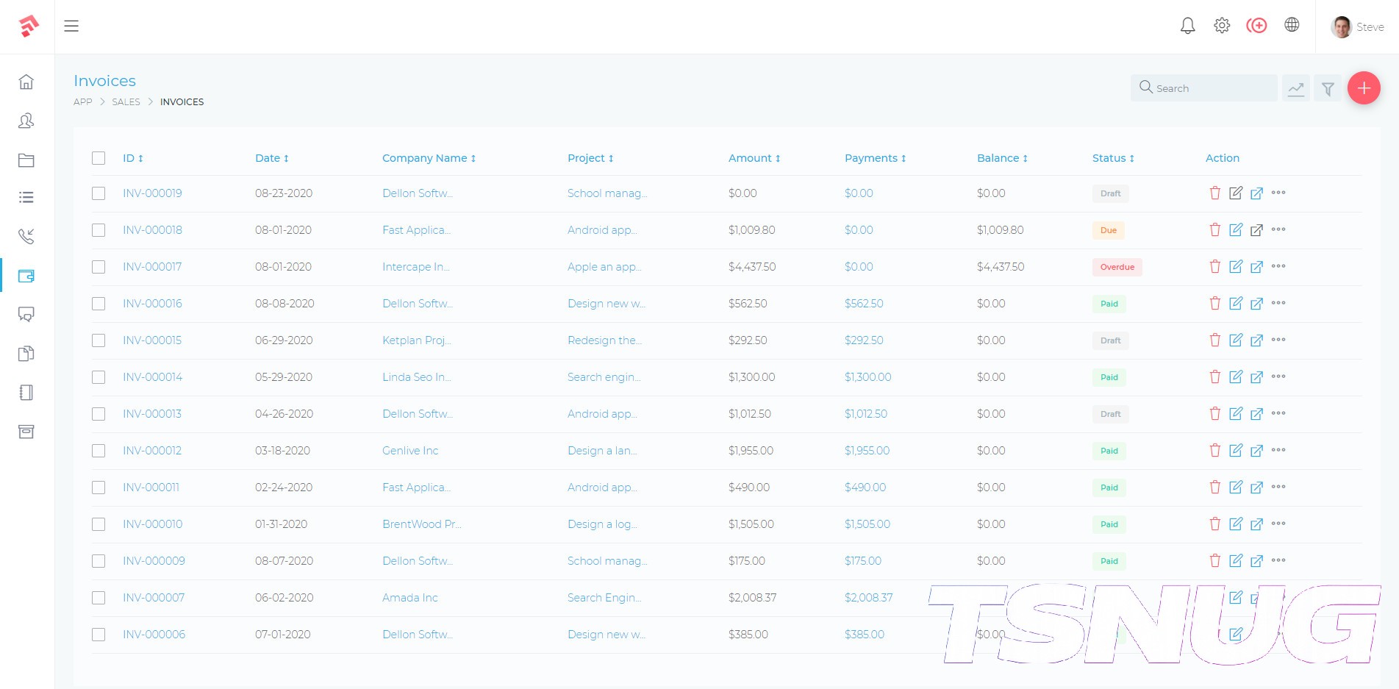The image size is (1399, 689).
Task: Open the home icon in sidebar
Action: (26, 82)
